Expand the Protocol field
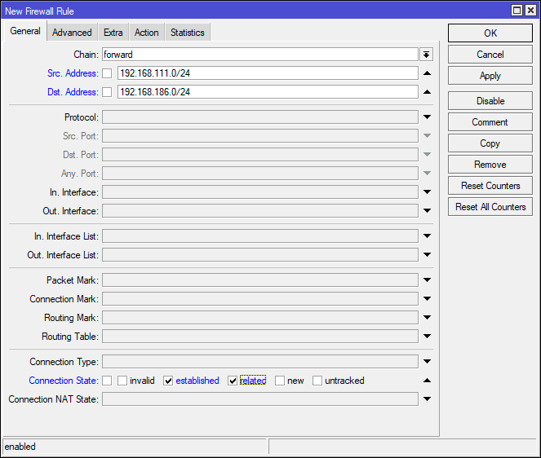The height and width of the screenshot is (458, 541). pos(427,117)
